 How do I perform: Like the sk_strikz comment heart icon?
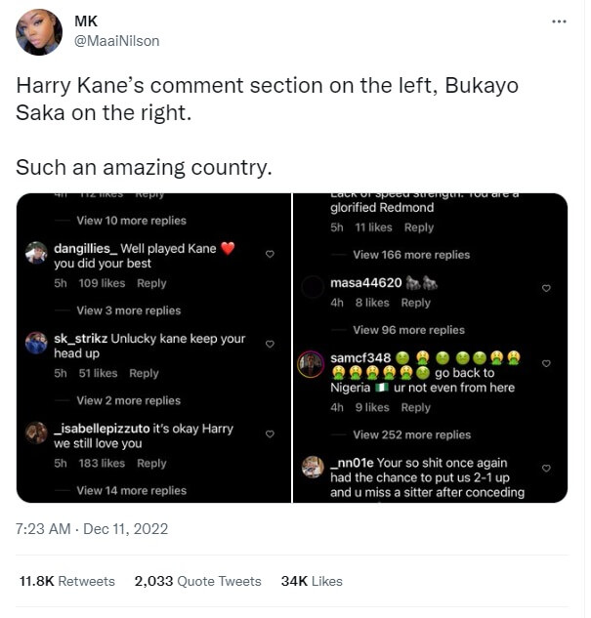click(x=270, y=344)
